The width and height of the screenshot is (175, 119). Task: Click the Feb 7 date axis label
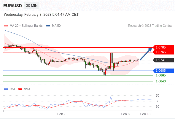point(61,114)
